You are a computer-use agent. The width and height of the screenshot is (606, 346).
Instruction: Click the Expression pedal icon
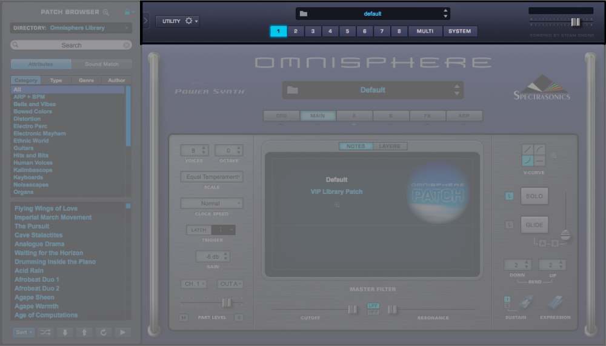(x=555, y=302)
